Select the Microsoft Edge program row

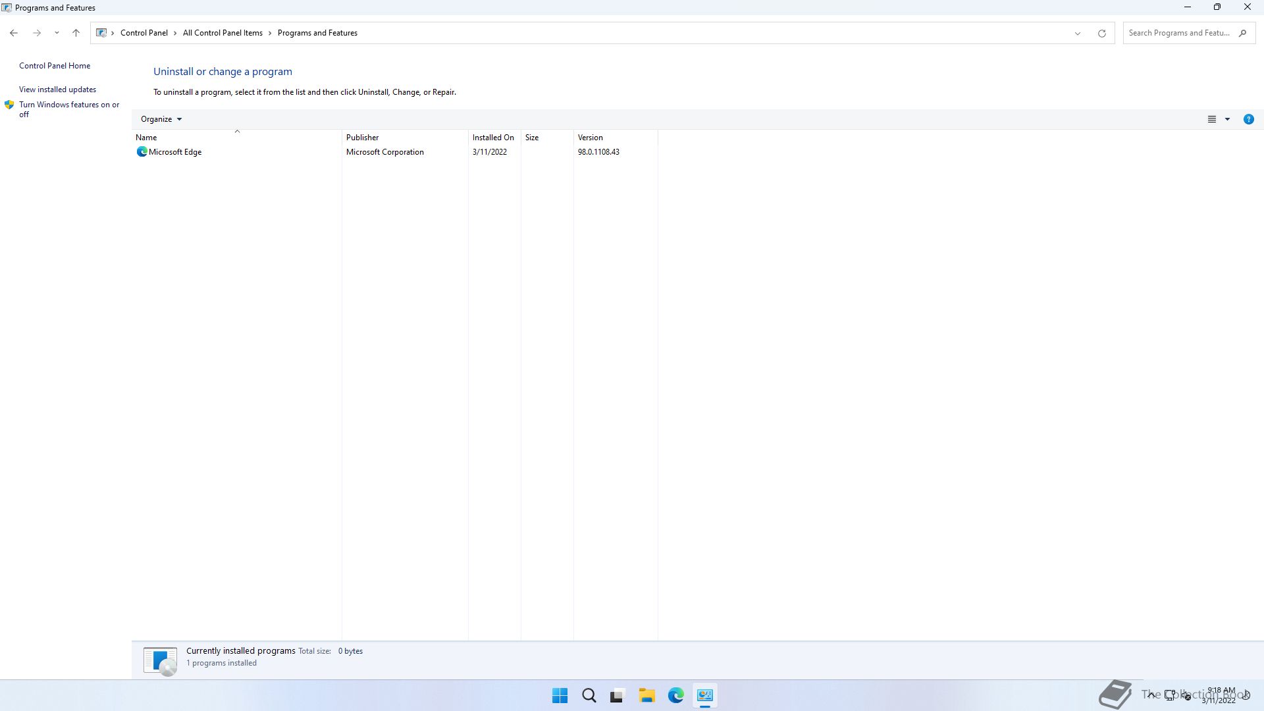click(x=395, y=152)
